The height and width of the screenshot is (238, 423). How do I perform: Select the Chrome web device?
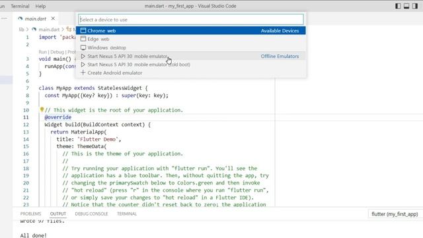191,30
